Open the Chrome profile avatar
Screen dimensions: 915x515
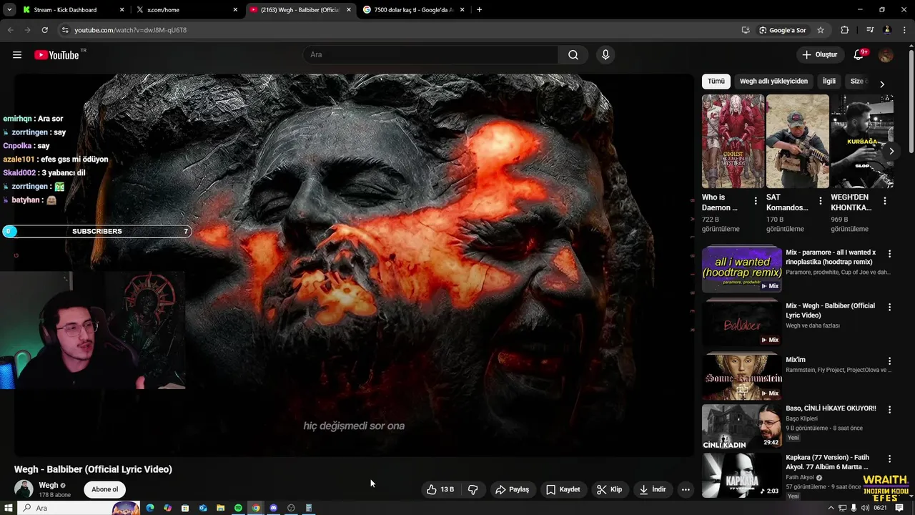pyautogui.click(x=887, y=30)
